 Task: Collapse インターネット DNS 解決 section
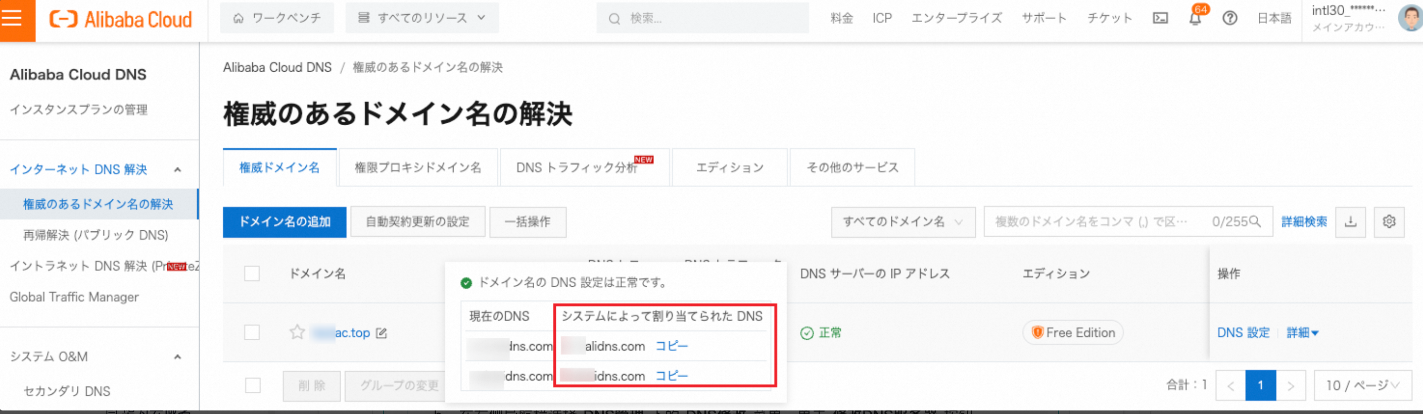(x=177, y=170)
